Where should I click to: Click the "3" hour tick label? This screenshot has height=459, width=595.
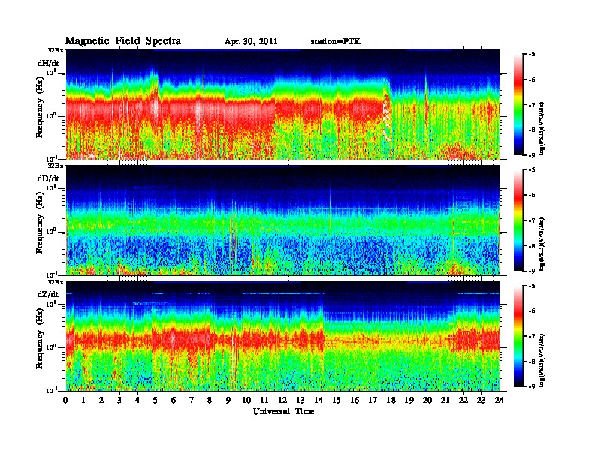[119, 400]
